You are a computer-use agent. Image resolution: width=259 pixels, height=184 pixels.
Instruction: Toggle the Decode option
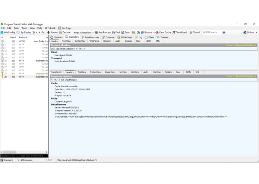pyautogui.click(x=65, y=32)
